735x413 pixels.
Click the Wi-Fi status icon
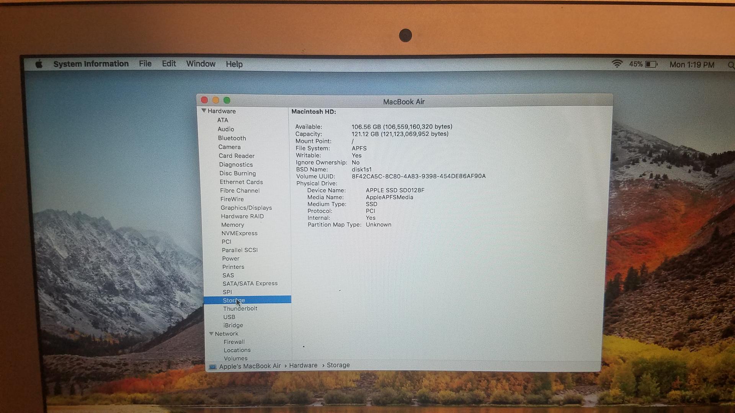click(x=617, y=64)
